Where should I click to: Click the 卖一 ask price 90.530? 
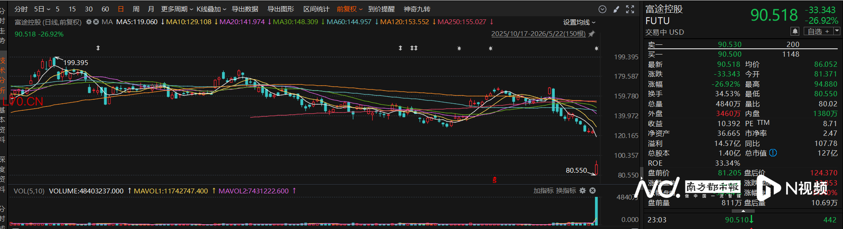tap(730, 44)
